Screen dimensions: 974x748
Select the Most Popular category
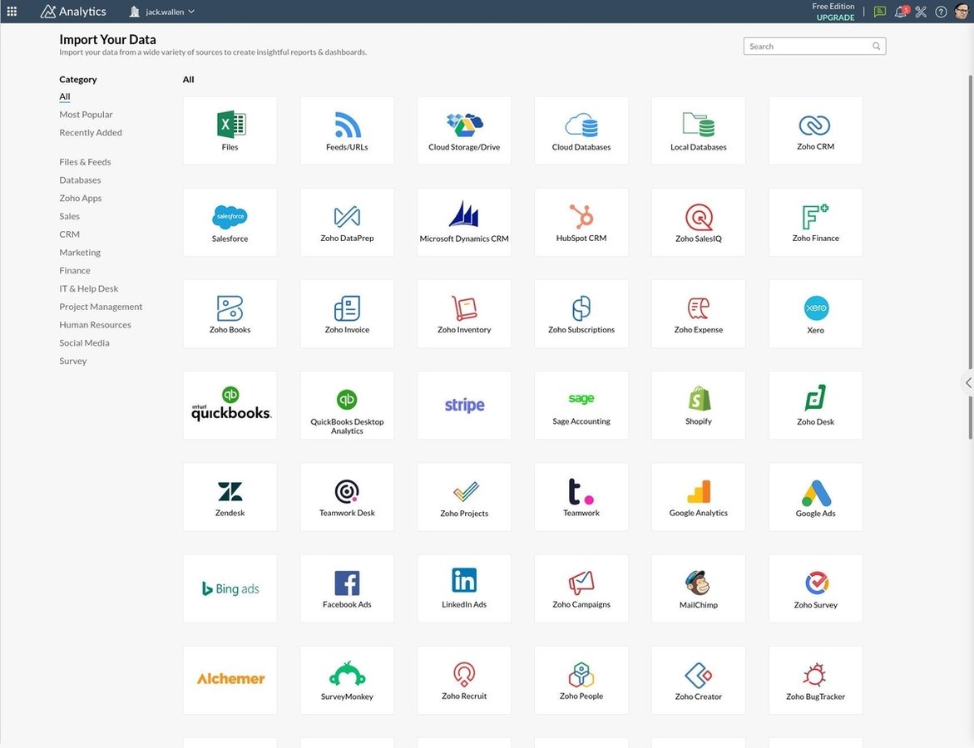pos(86,115)
